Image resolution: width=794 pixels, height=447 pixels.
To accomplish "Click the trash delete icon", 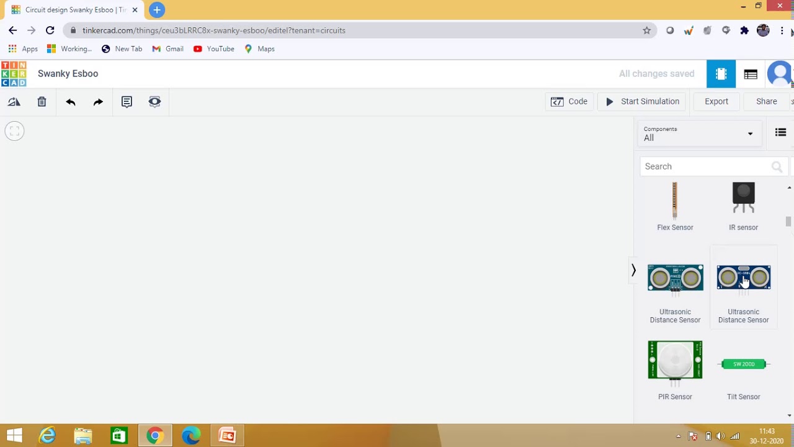I will pyautogui.click(x=42, y=102).
